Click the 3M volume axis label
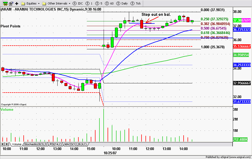The width and height of the screenshot is (252, 159). click(x=235, y=109)
